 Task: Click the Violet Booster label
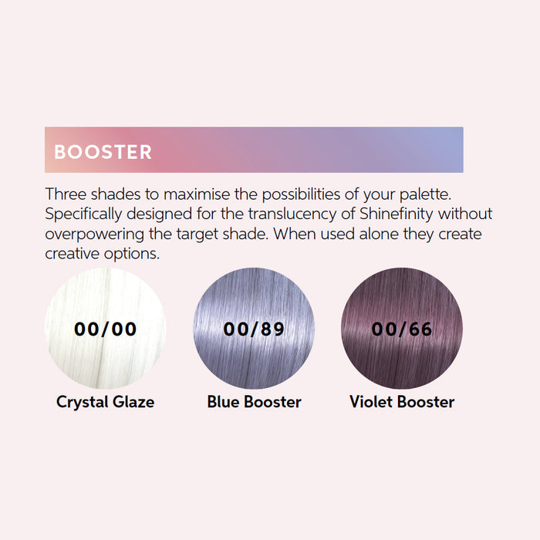(x=402, y=402)
